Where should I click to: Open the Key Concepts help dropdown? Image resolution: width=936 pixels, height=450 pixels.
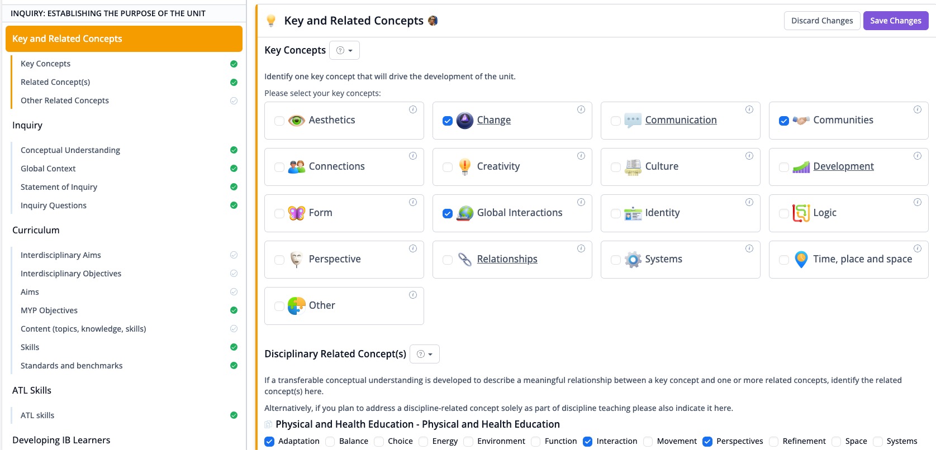pyautogui.click(x=344, y=50)
